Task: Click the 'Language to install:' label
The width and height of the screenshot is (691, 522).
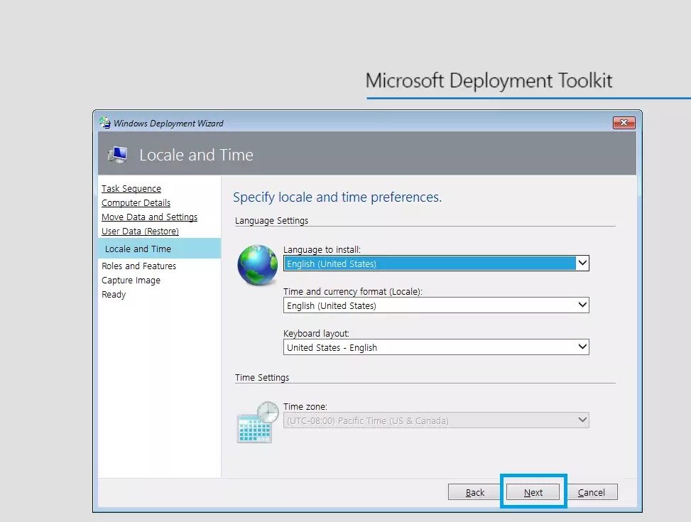Action: (x=322, y=249)
